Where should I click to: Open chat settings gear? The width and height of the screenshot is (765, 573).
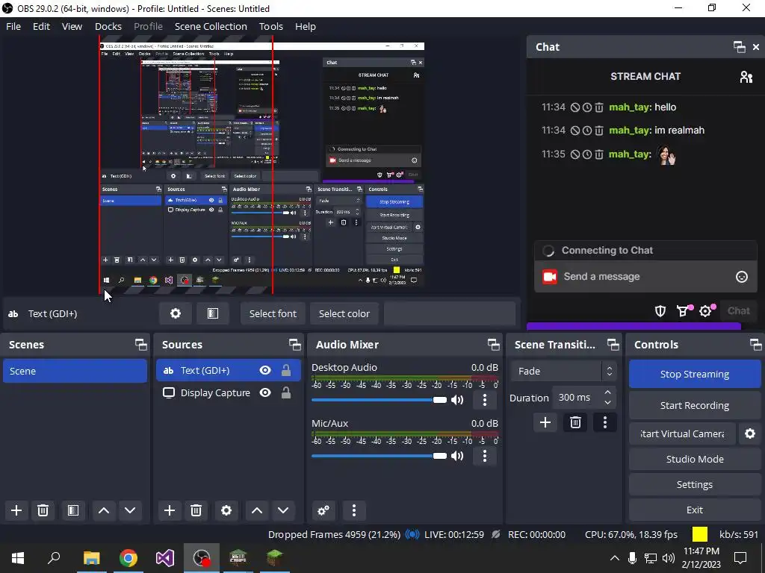[706, 311]
